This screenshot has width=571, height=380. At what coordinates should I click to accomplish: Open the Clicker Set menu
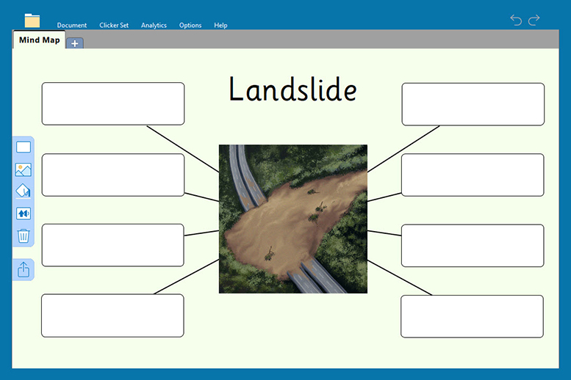(114, 26)
